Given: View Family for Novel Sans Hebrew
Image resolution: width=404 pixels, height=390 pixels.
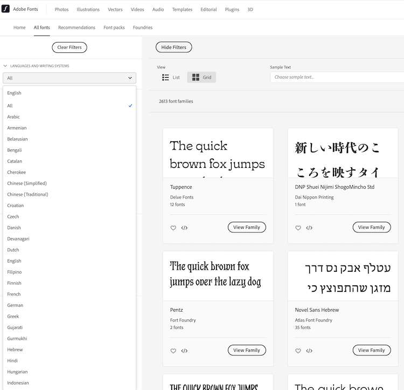Looking at the screenshot, I should [x=372, y=350].
